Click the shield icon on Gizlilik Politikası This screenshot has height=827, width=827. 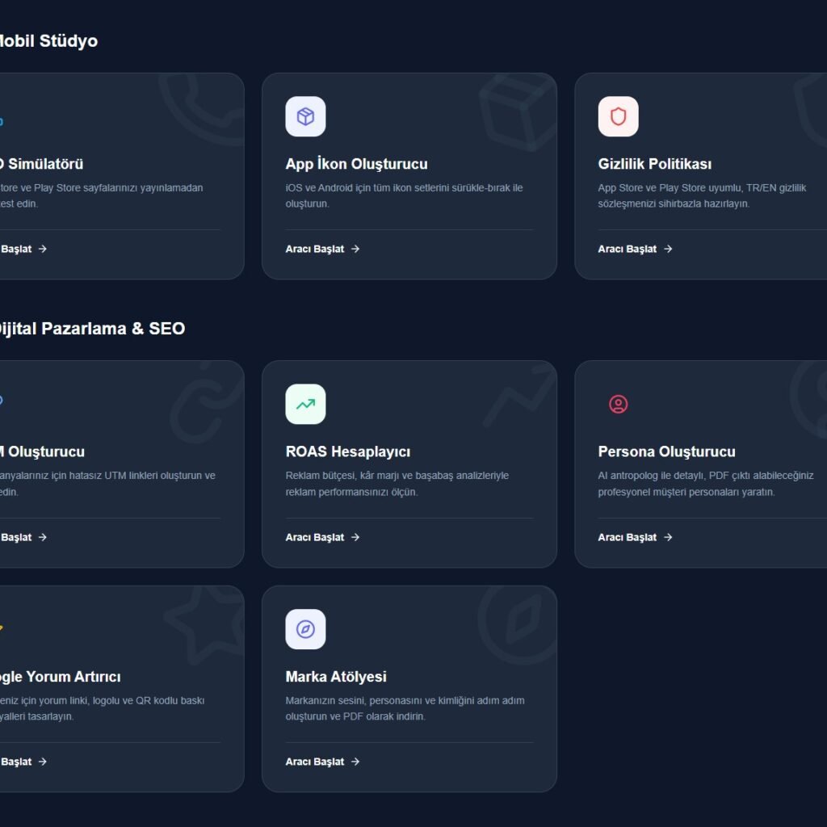pos(619,116)
